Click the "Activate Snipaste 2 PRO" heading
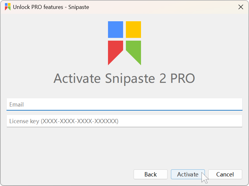The height and width of the screenshot is (186, 249). click(x=124, y=79)
